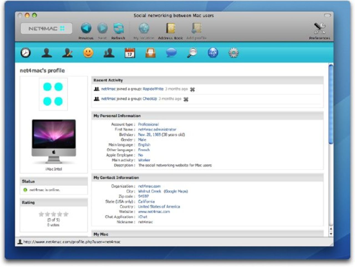
Task: Open the chat speech bubble icon
Action: [171, 53]
